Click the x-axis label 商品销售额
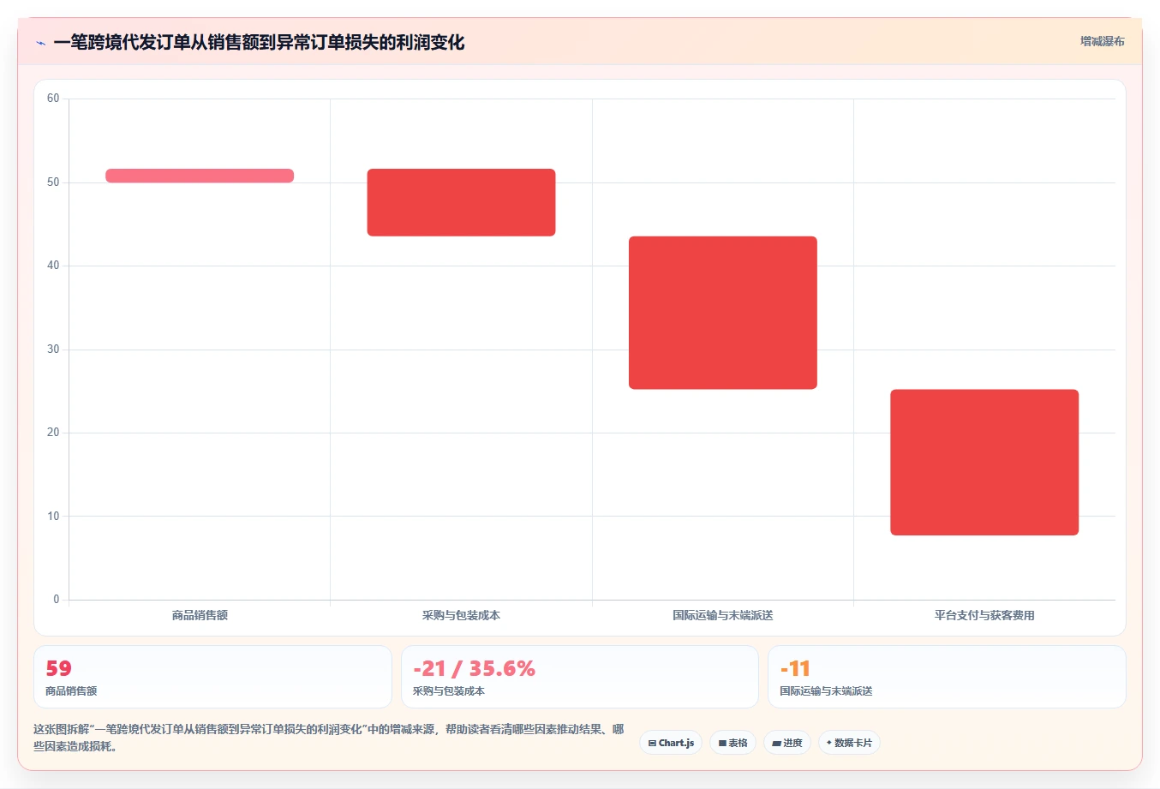 [200, 615]
